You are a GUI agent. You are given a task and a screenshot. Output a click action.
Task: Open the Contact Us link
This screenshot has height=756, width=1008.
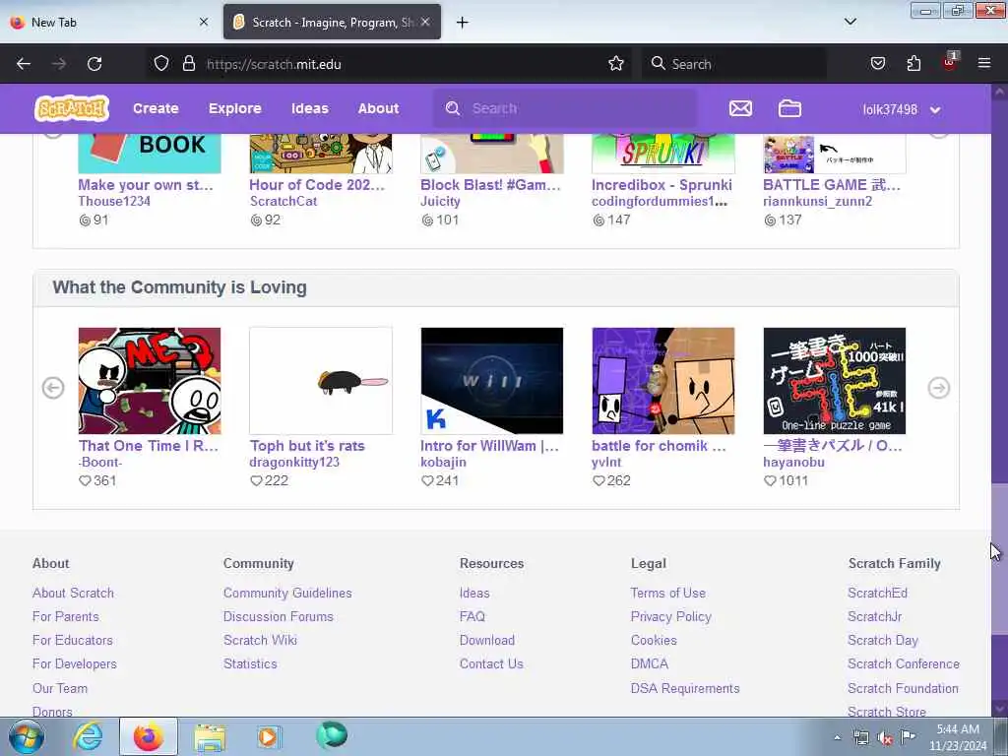coord(491,664)
